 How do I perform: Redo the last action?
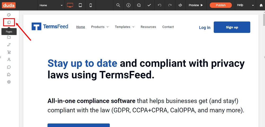click(170, 5)
